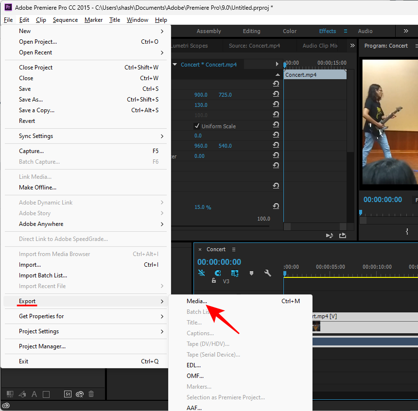Uncheck the Uniform Scale checkbox
Image resolution: width=418 pixels, height=411 pixels.
coord(197,126)
